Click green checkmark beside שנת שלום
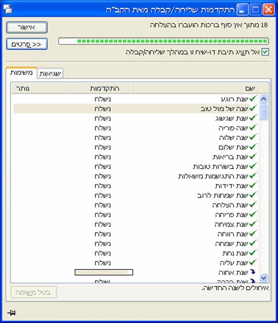The height and width of the screenshot is (323, 278). (253, 147)
